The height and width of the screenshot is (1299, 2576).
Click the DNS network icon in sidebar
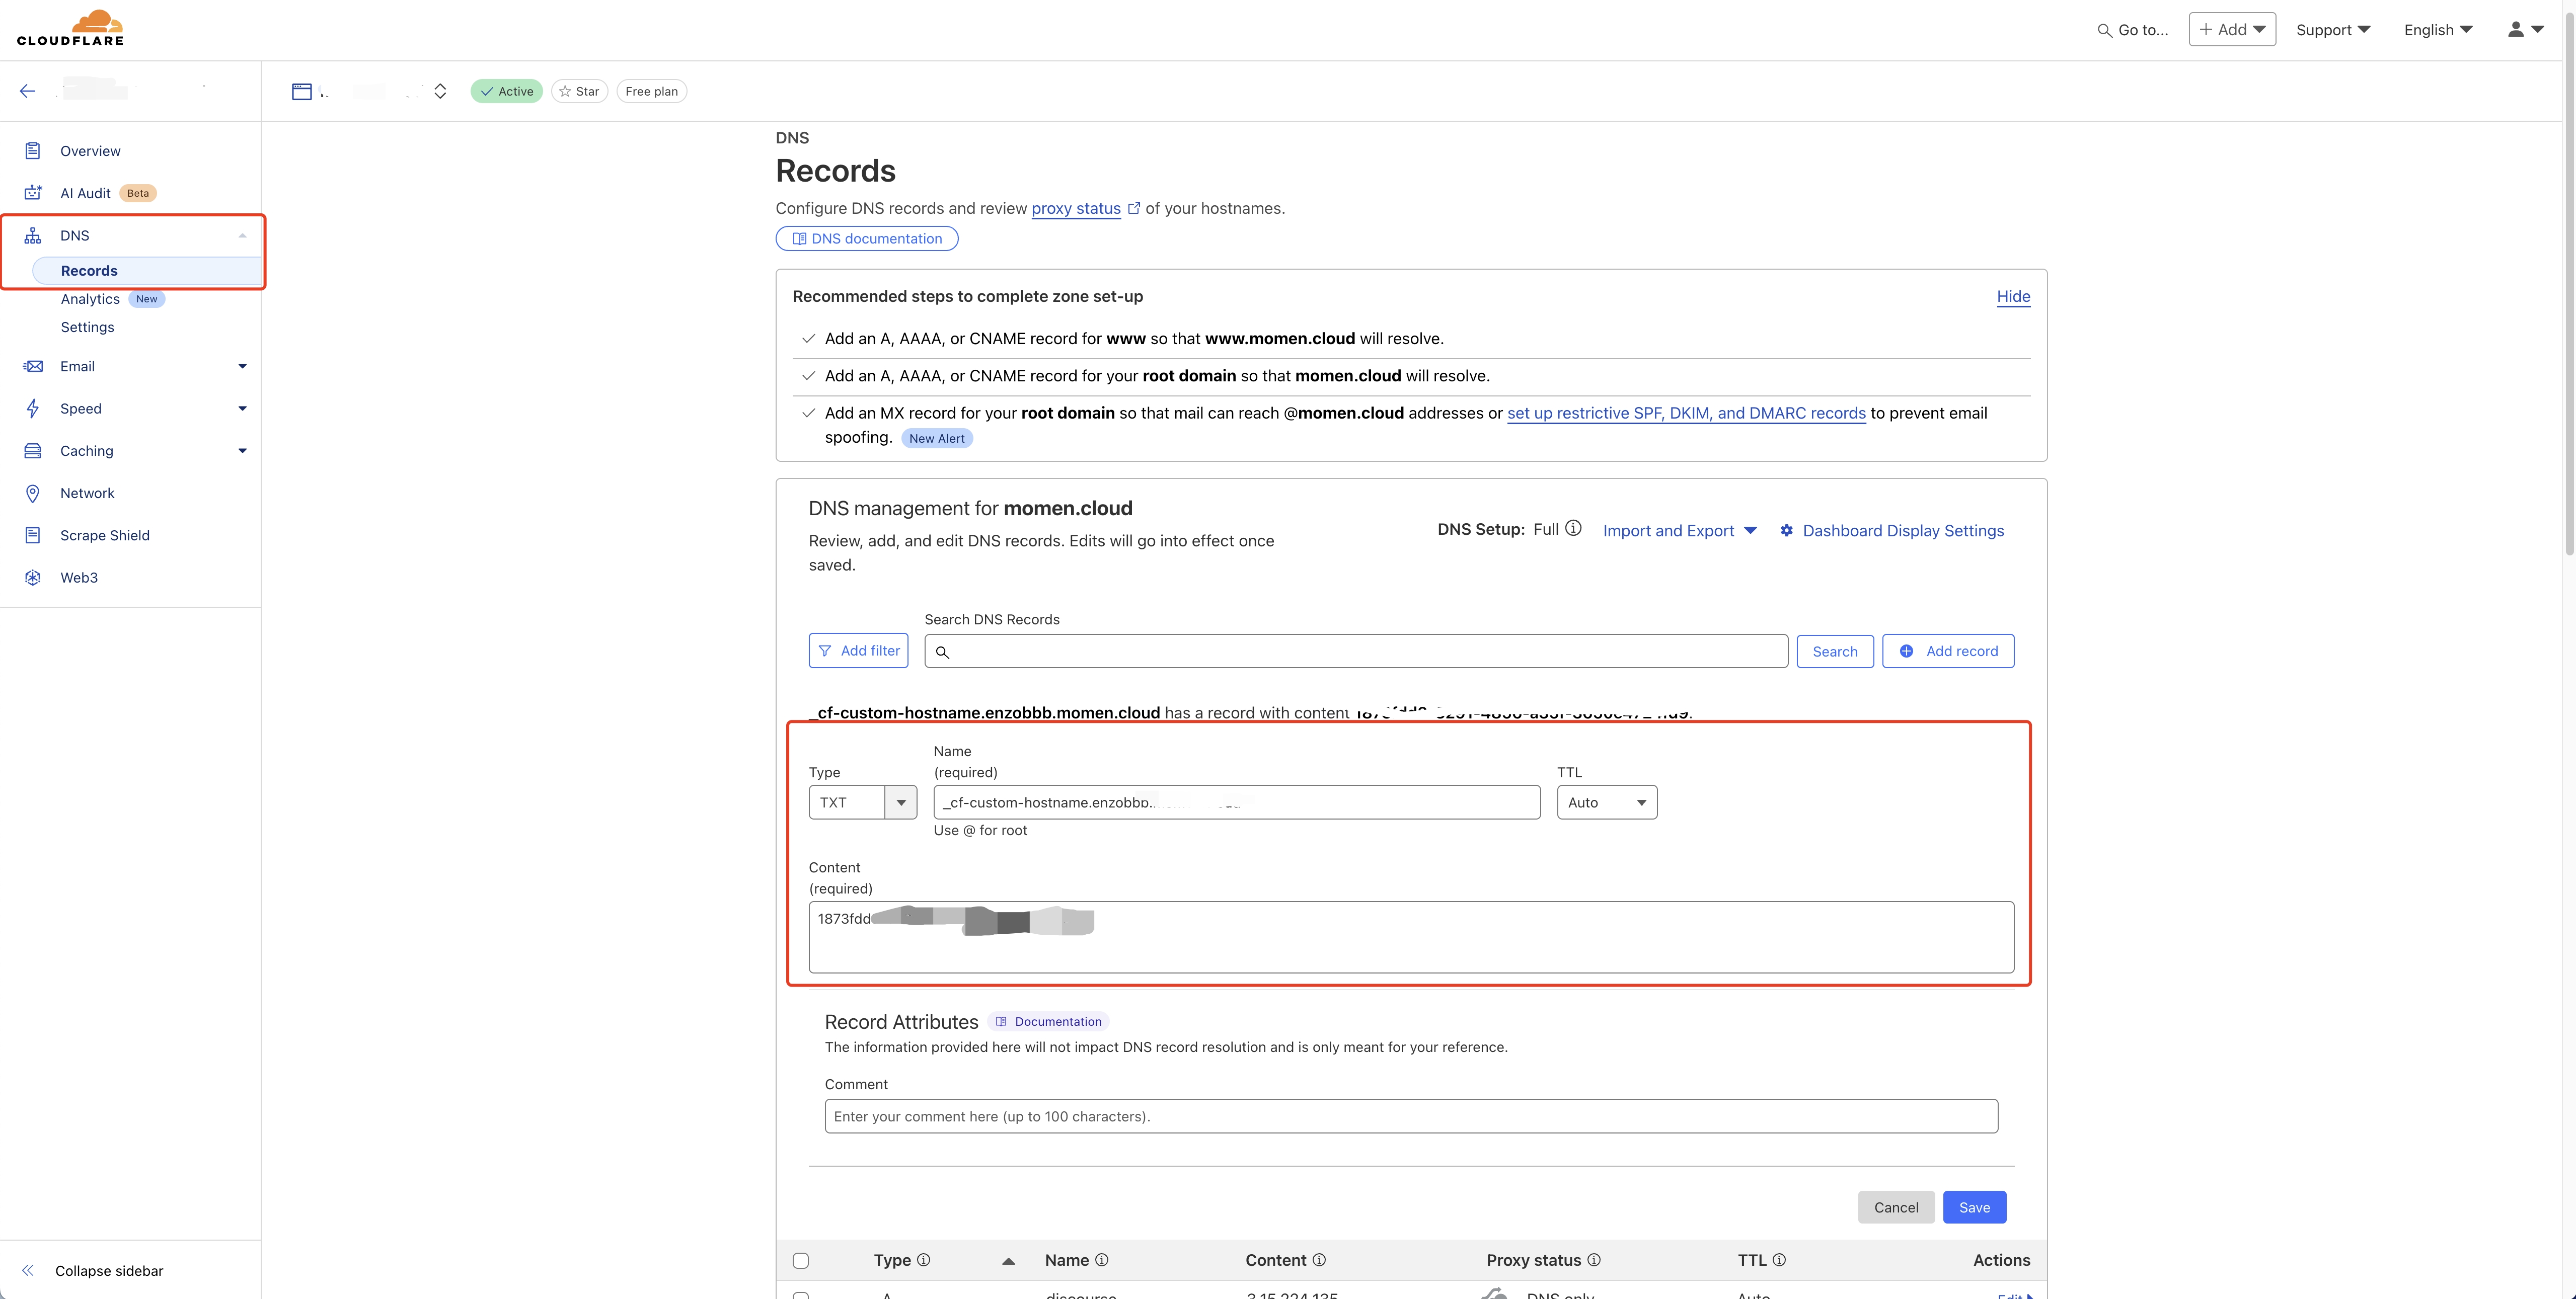click(x=33, y=236)
